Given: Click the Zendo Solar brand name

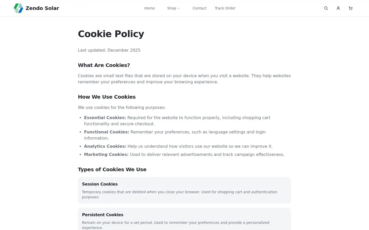Looking at the screenshot, I should pos(42,8).
